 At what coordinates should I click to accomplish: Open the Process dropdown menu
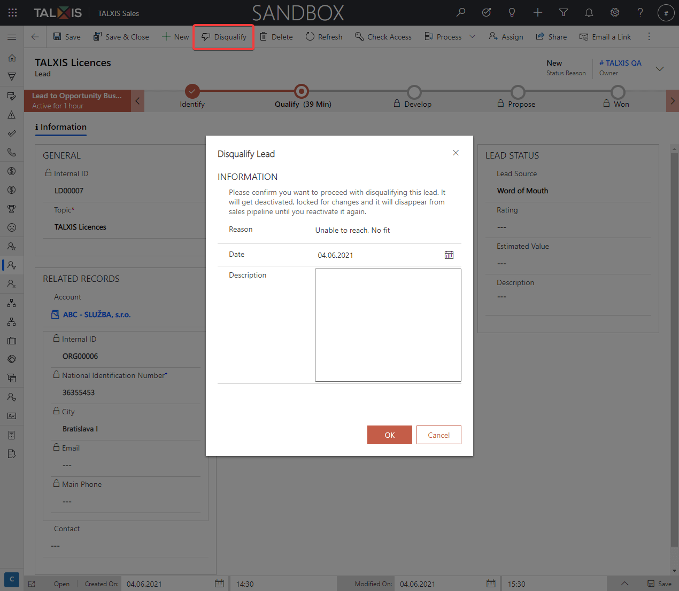pyautogui.click(x=473, y=37)
